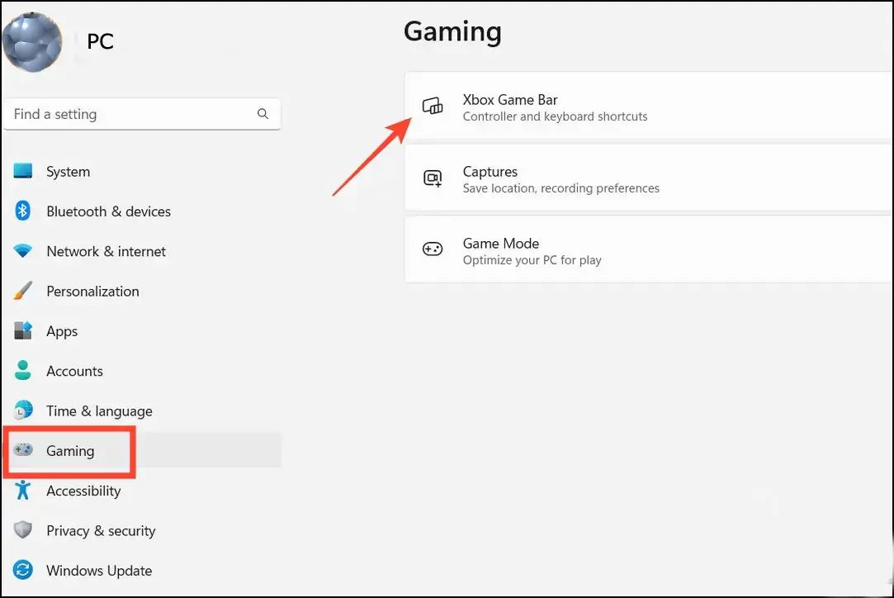Click the Personalization paintbrush icon
Image resolution: width=894 pixels, height=598 pixels.
[x=23, y=291]
